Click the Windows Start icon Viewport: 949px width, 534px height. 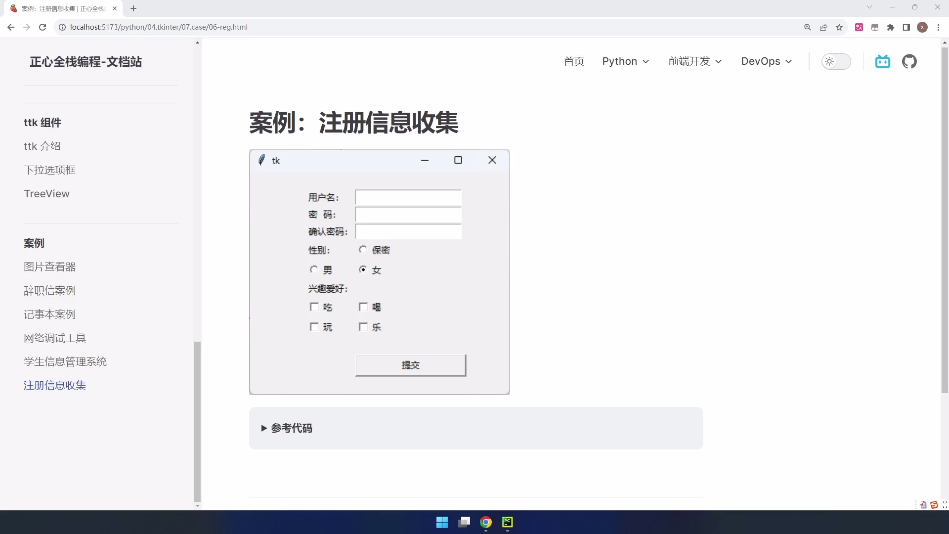pyautogui.click(x=442, y=522)
